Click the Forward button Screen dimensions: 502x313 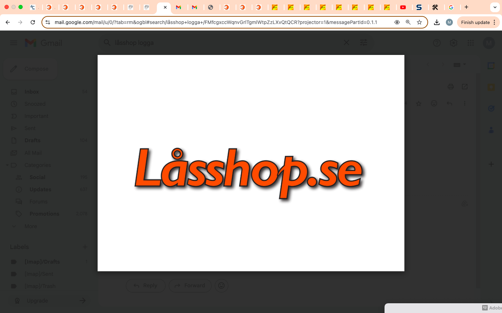[x=190, y=286]
